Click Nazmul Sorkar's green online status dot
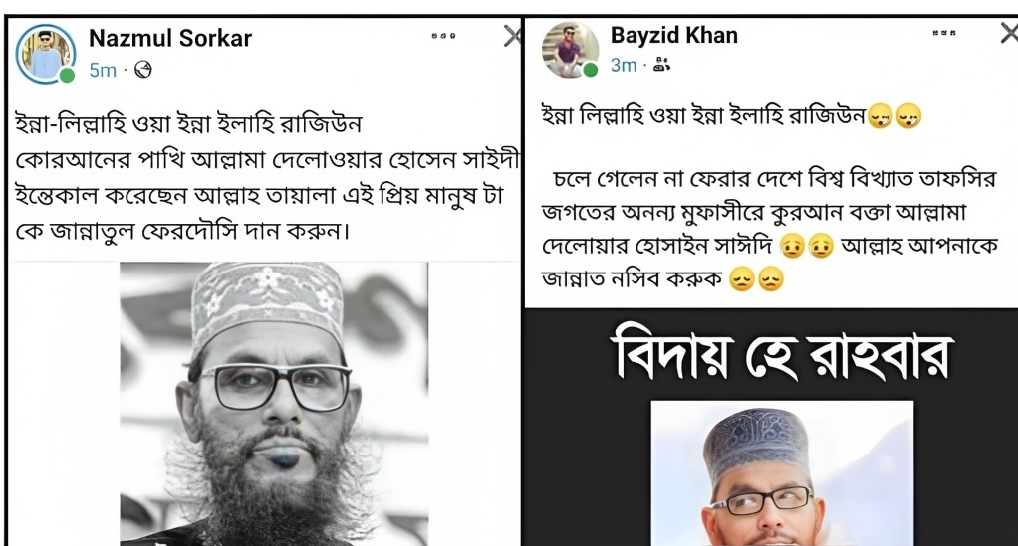This screenshot has height=546, width=1018. click(x=67, y=76)
